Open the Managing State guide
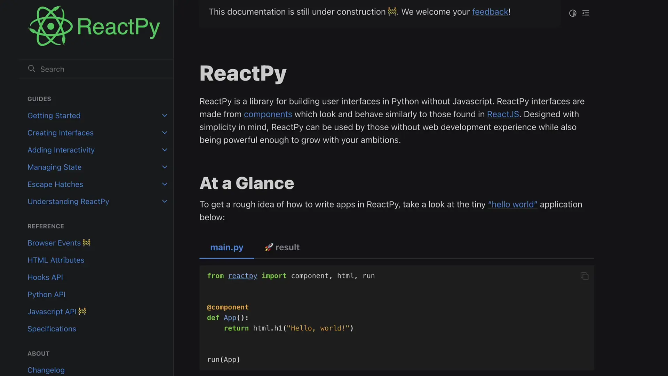This screenshot has width=668, height=376. point(54,167)
